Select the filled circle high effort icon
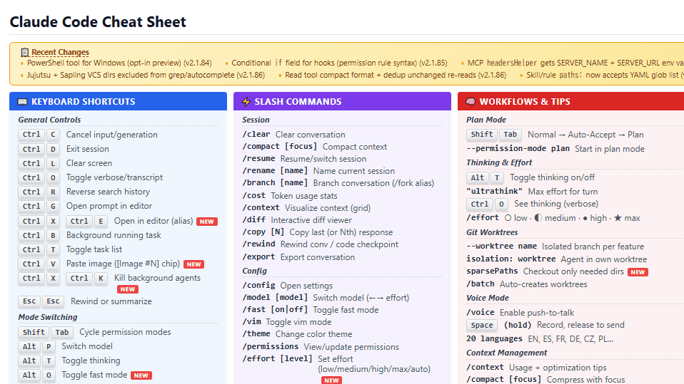 coord(585,218)
